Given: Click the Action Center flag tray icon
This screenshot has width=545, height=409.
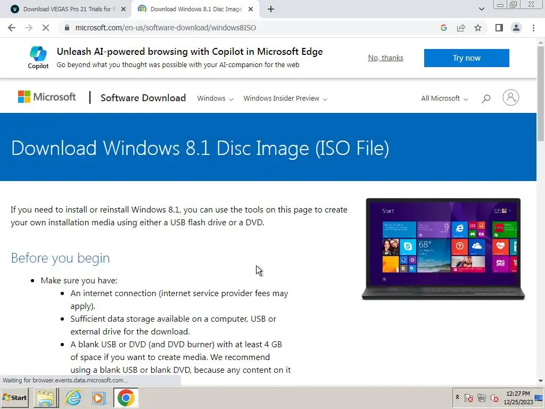Looking at the screenshot, I should [x=468, y=397].
